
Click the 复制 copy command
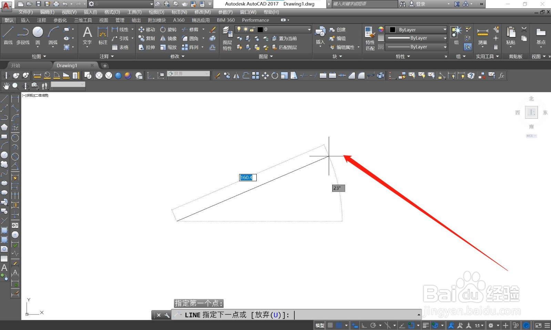pos(147,38)
